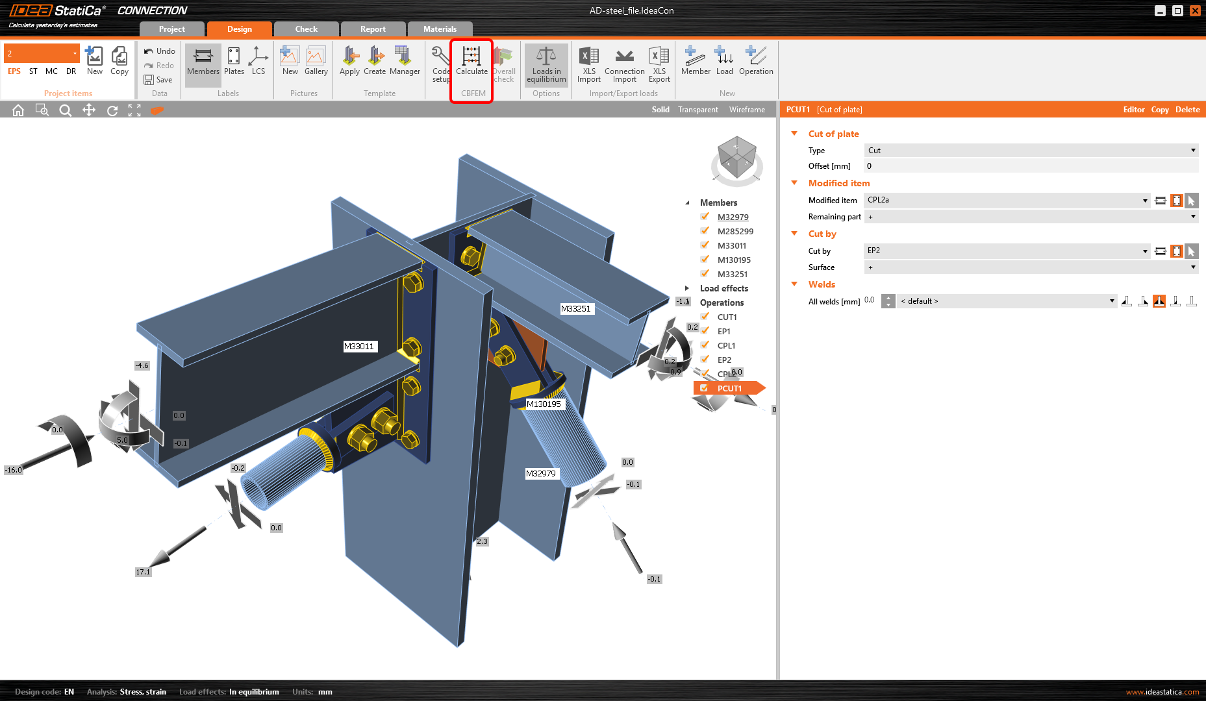This screenshot has width=1206, height=701.
Task: Click the Home view icon
Action: point(18,110)
